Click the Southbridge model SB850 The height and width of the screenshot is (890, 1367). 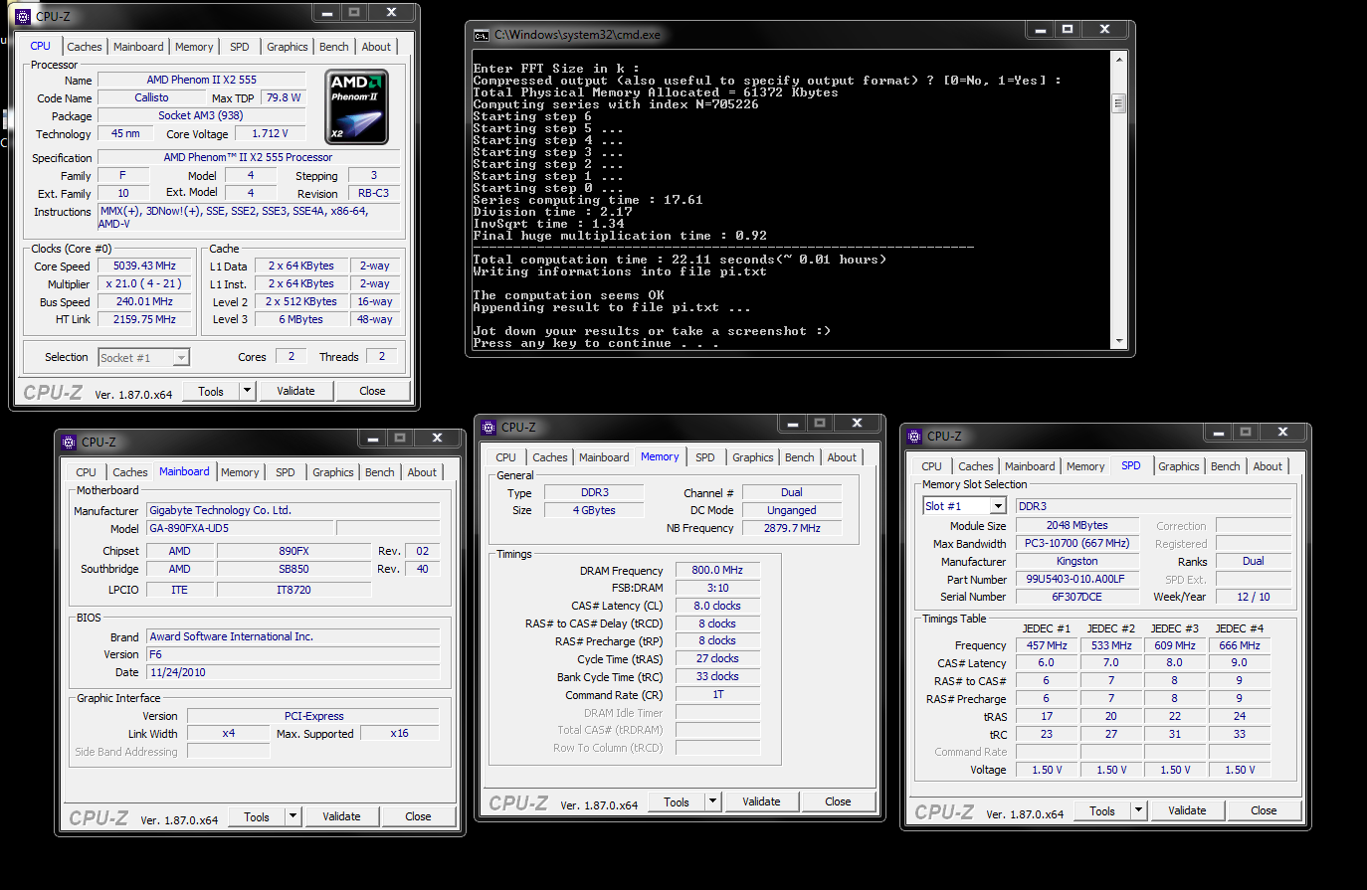pos(293,569)
